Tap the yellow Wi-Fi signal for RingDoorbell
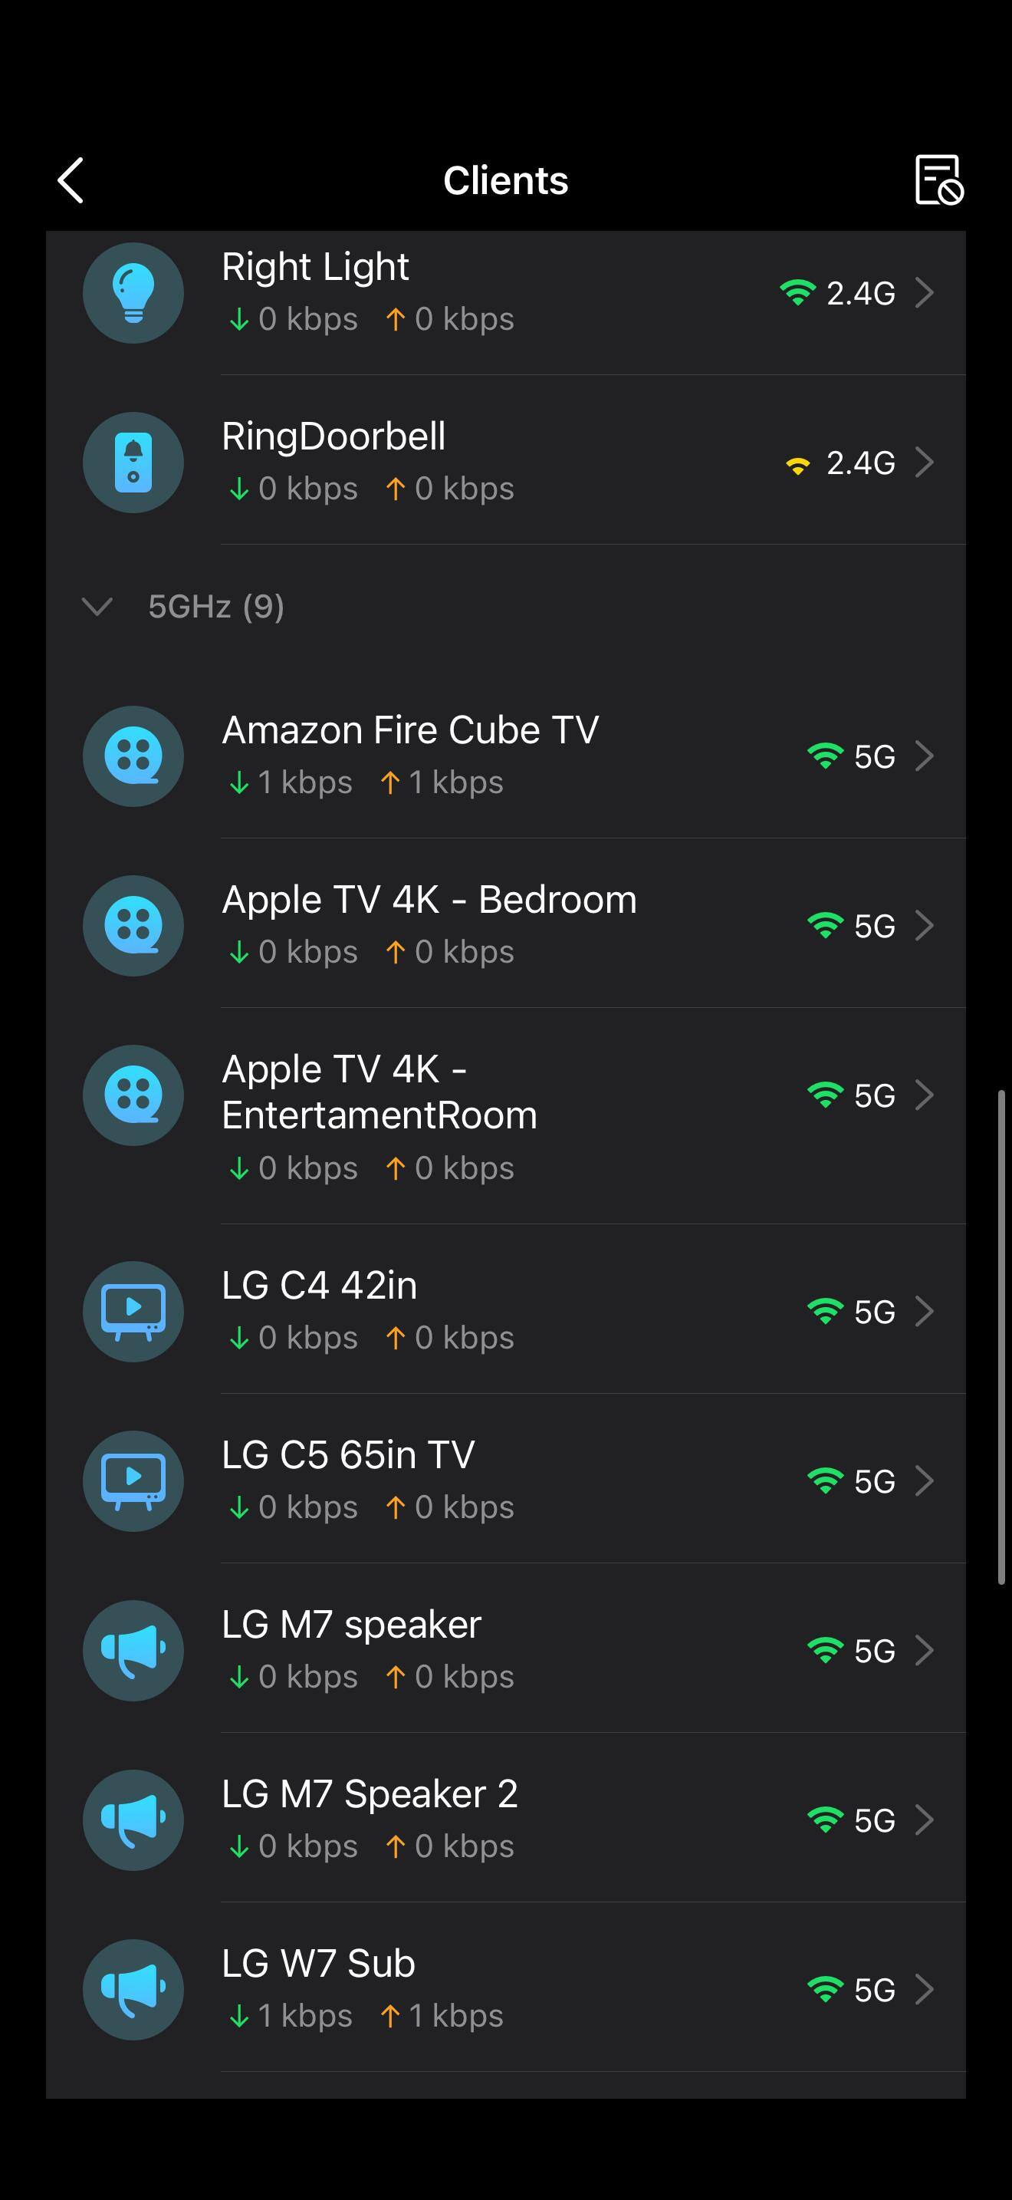The image size is (1012, 2200). [x=798, y=466]
